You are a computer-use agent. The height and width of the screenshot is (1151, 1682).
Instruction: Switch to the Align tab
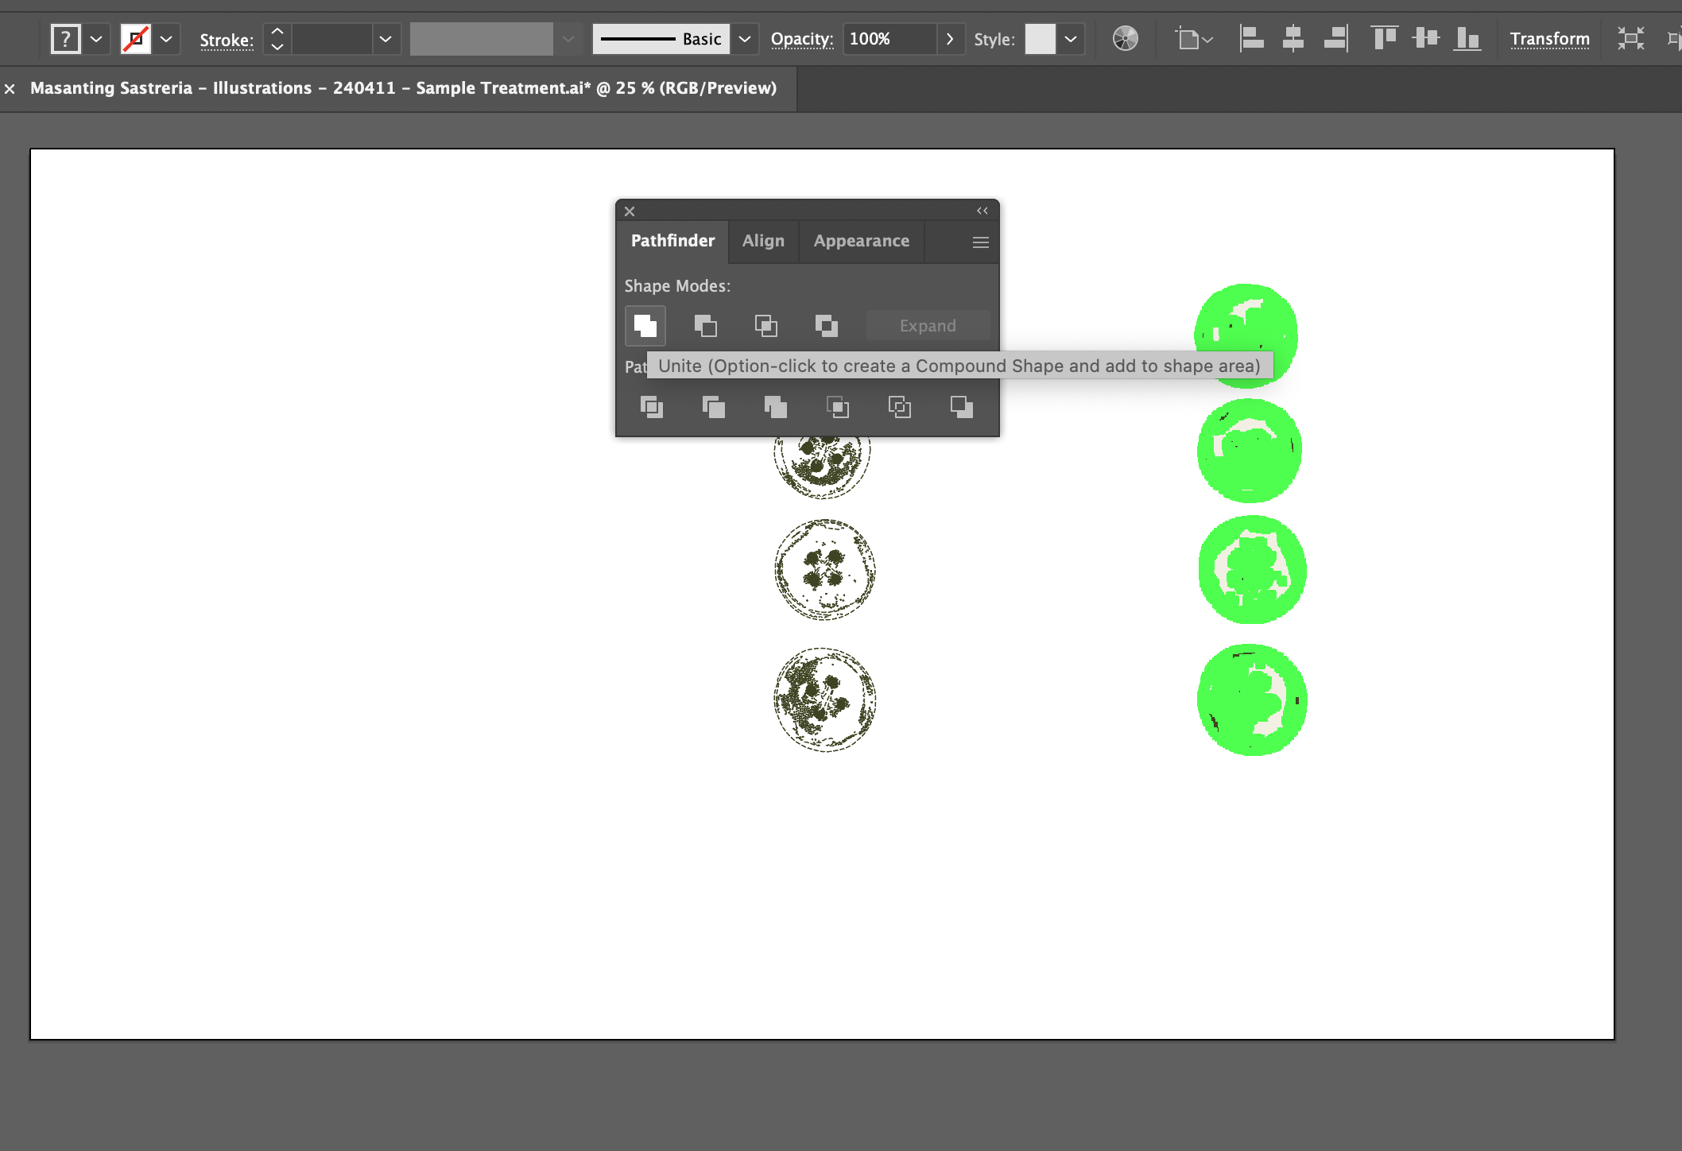coord(763,241)
